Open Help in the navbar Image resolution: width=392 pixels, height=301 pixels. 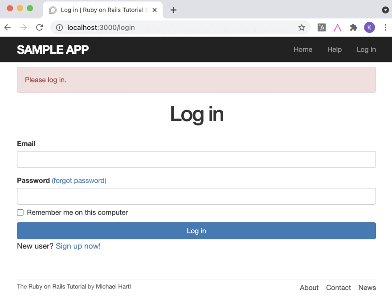[334, 49]
